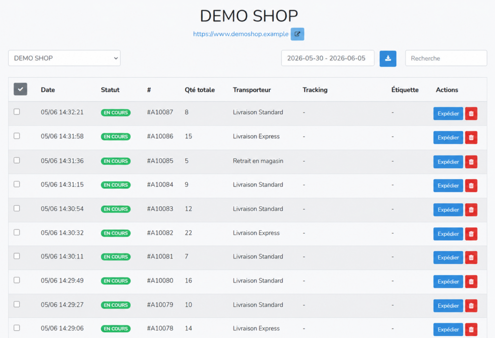Click the Tracking column header

pyautogui.click(x=315, y=90)
